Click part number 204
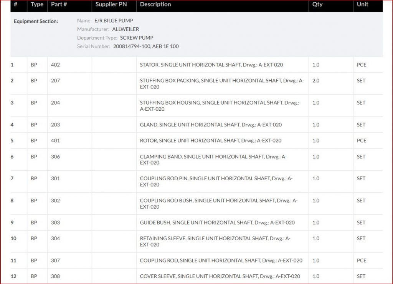 point(55,103)
